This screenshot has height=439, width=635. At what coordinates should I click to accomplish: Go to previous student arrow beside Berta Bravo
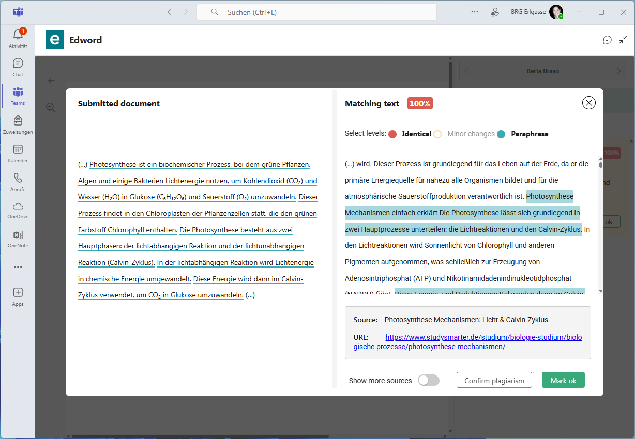(x=466, y=71)
